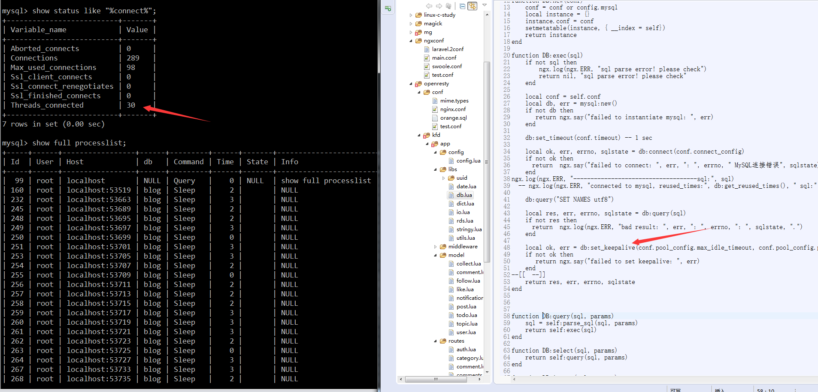Select dict.lua file
Viewport: 818px width, 392px height.
[x=465, y=204]
